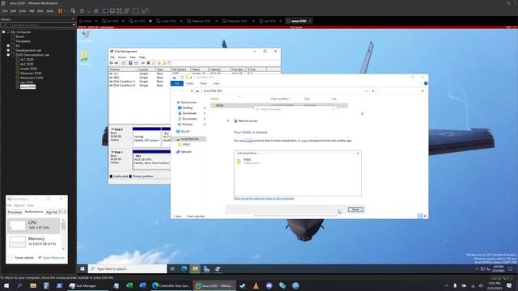Click the Word icon in host taskbar
This screenshot has width=518, height=291.
(x=142, y=285)
